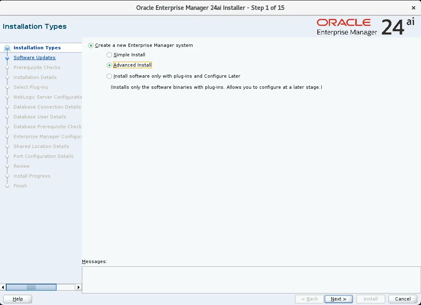Click the step circle icon next to Finish
Image resolution: width=421 pixels, height=305 pixels.
click(x=7, y=186)
